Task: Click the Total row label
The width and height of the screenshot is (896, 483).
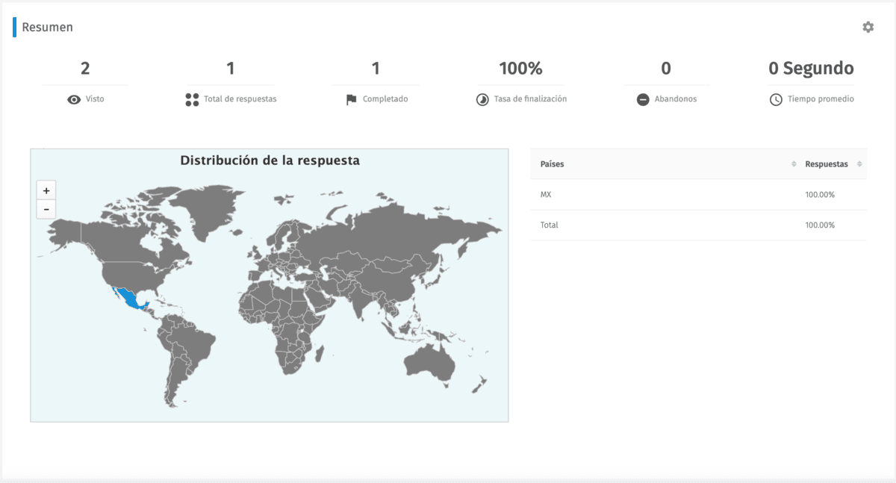Action: coord(549,225)
